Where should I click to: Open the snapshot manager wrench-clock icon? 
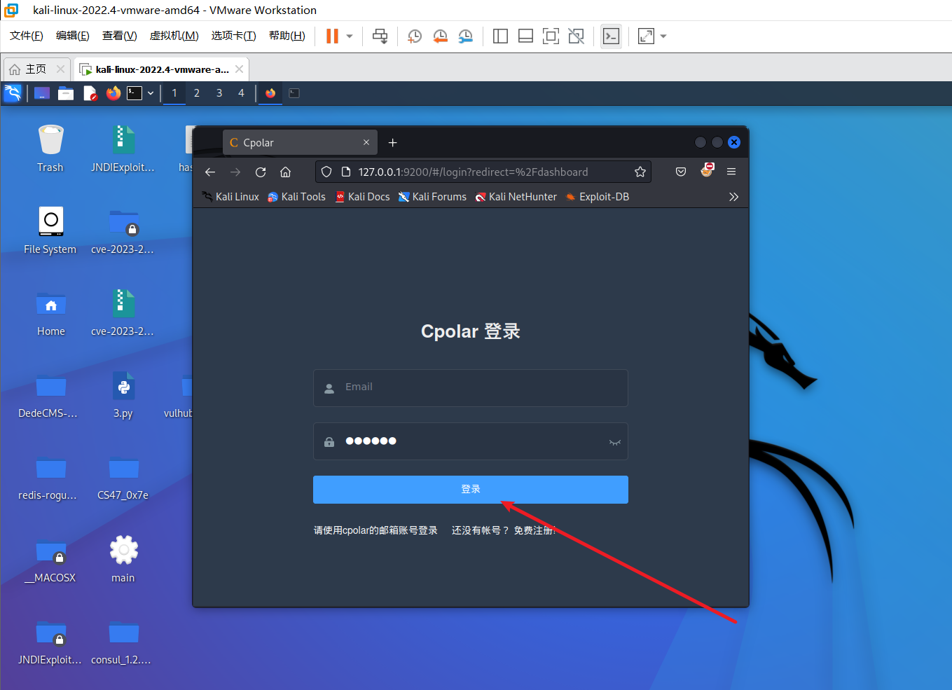[465, 36]
